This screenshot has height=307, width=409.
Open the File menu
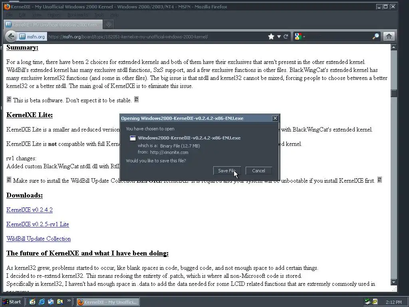tap(10, 15)
